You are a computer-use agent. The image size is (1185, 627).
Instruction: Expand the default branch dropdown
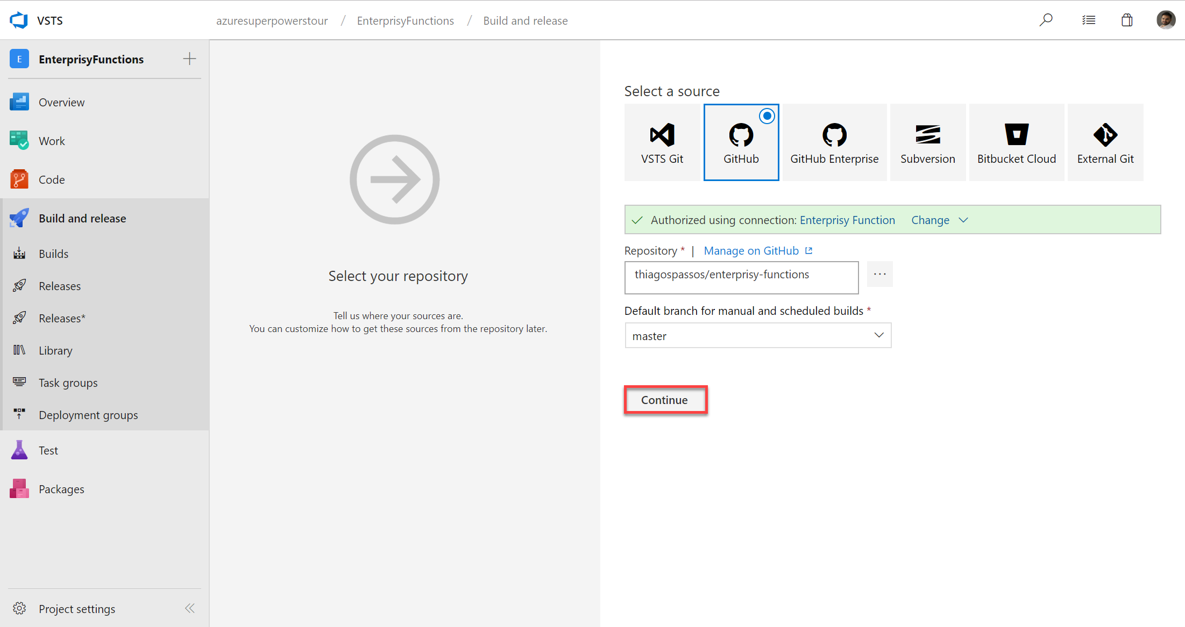click(876, 336)
